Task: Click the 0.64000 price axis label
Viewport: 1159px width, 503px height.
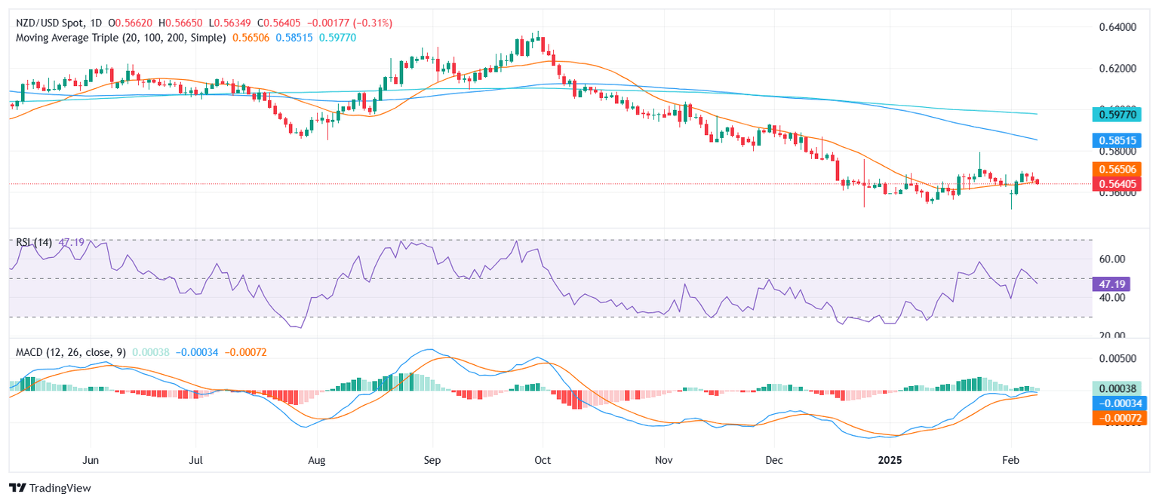Action: 1120,27
